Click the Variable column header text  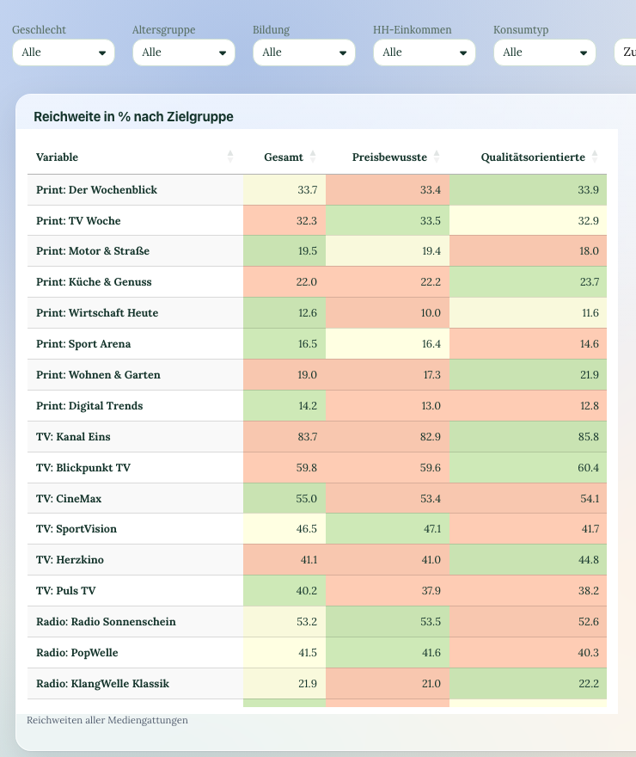coord(57,157)
